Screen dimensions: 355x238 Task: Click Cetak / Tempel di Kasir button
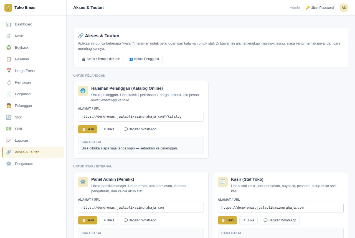pyautogui.click(x=101, y=59)
